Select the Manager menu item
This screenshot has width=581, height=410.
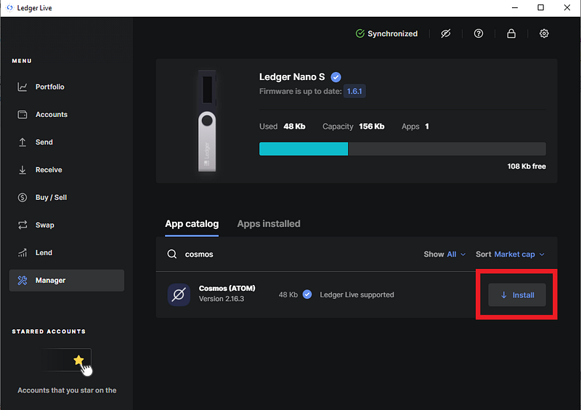(67, 281)
